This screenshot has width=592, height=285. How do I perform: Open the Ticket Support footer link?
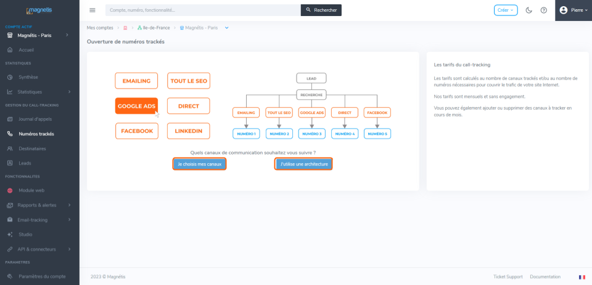pos(508,277)
